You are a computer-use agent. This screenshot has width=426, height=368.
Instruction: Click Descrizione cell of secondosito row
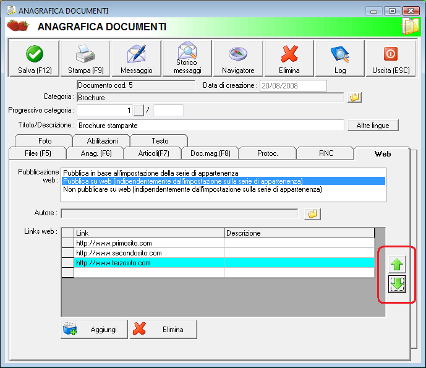point(299,253)
